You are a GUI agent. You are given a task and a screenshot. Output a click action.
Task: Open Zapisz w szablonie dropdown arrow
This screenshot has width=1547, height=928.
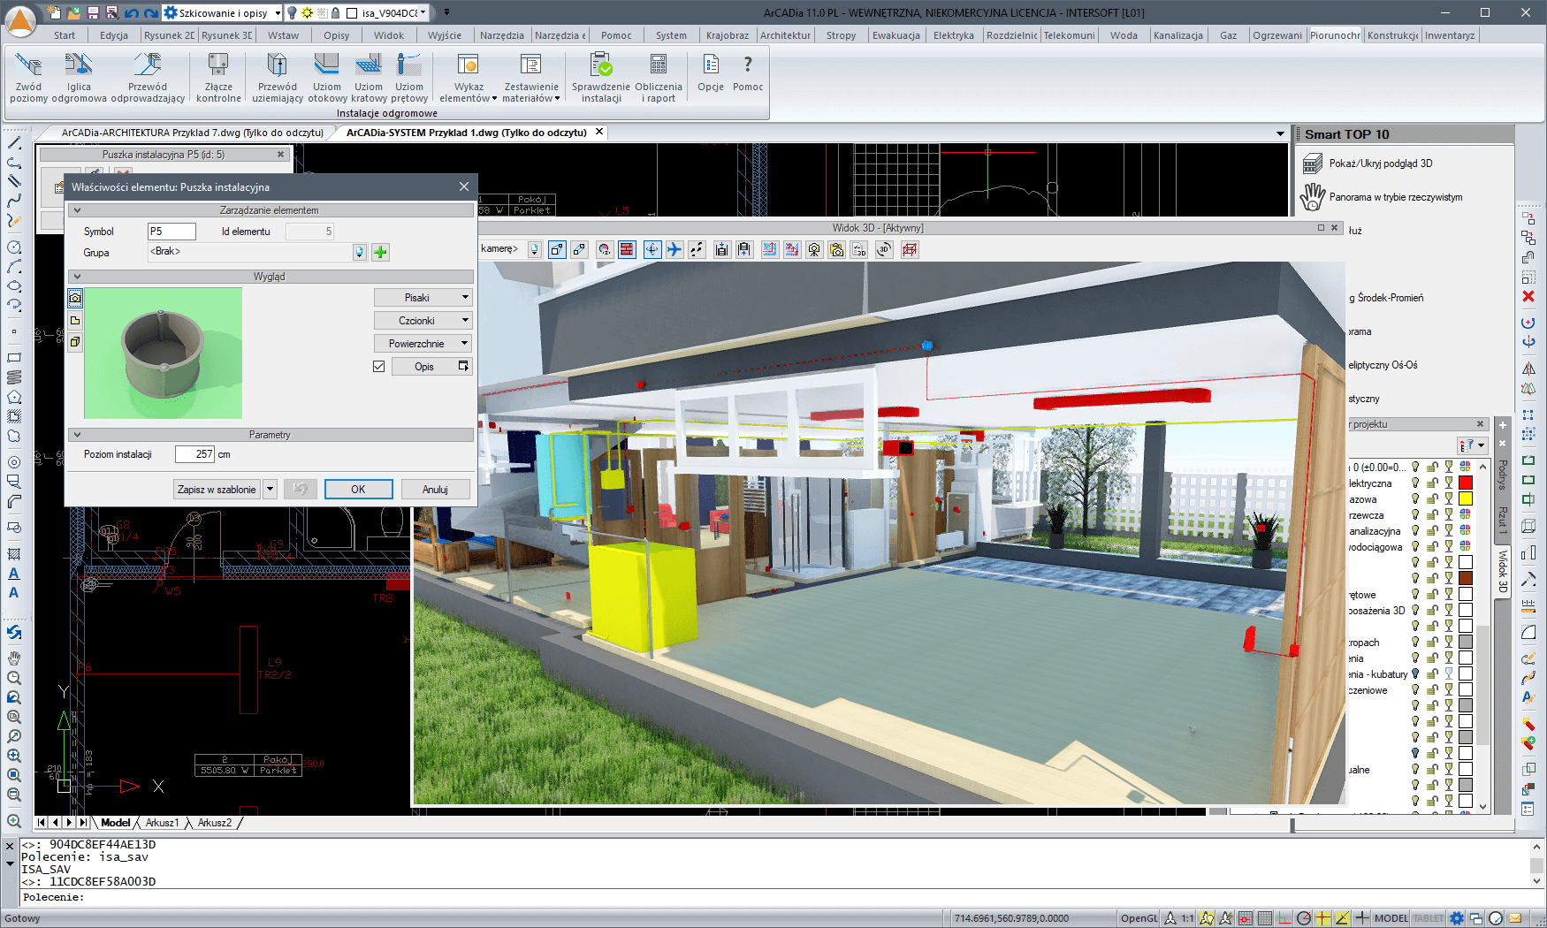271,489
